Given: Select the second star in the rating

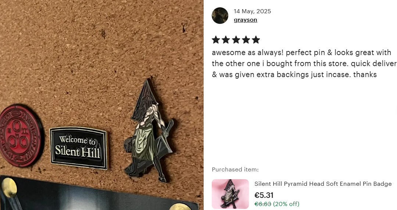Looking at the screenshot, I should click(x=226, y=40).
